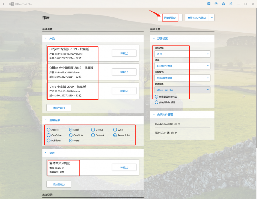Open the 部署模式 dropdown
The width and height of the screenshot is (257, 199).
pos(182,78)
